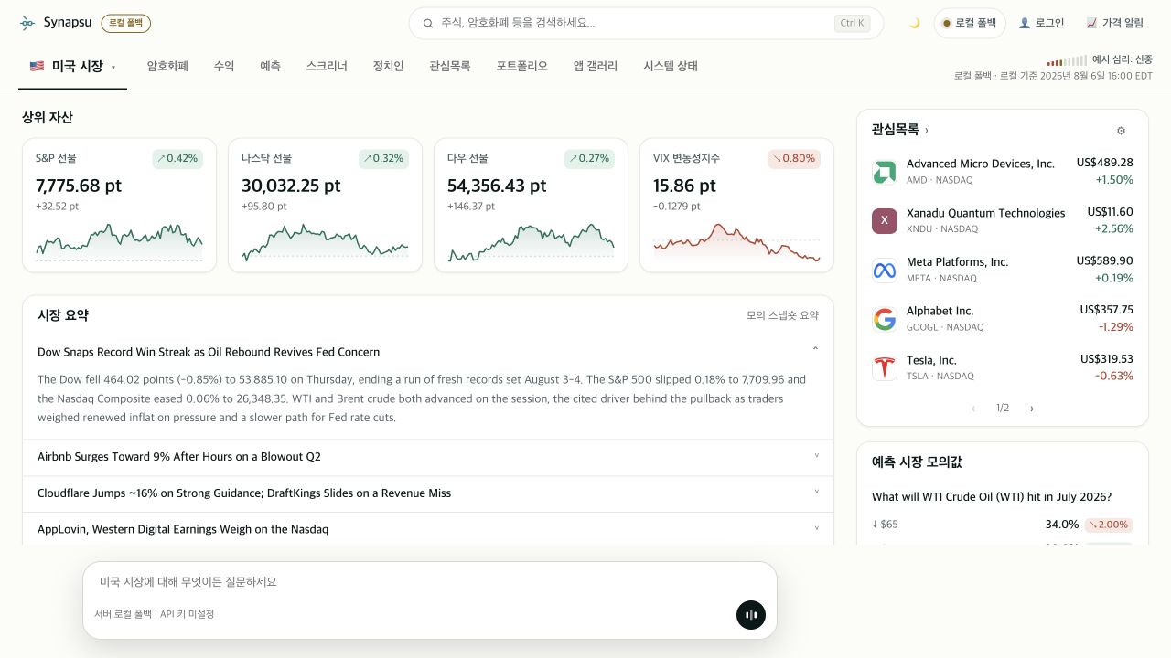Open the 앱 갤러리 tab
The image size is (1171, 658).
tap(596, 66)
